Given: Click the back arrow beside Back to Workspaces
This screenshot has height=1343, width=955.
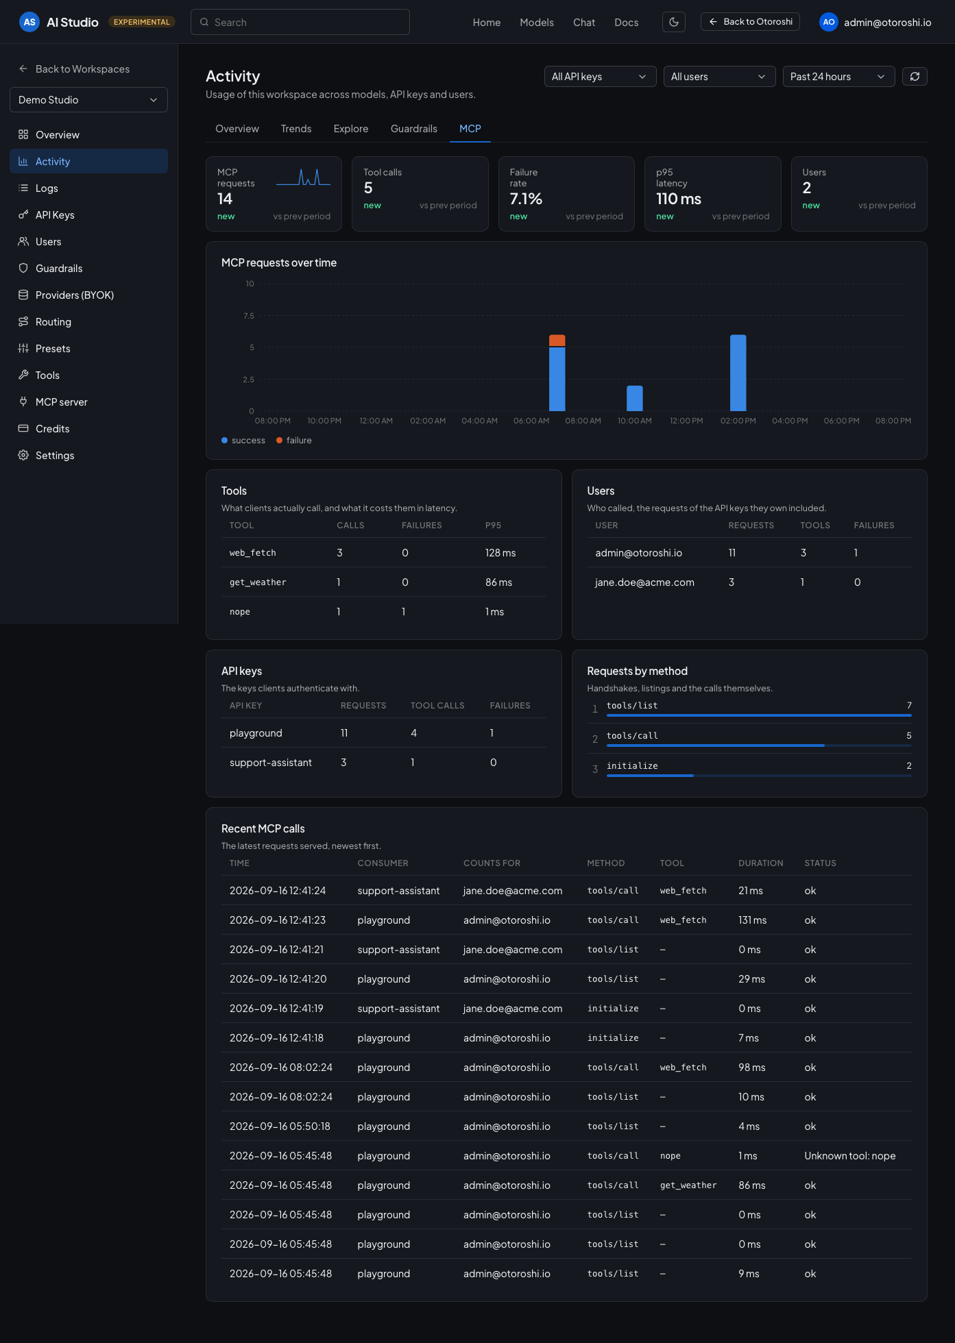Looking at the screenshot, I should (23, 69).
